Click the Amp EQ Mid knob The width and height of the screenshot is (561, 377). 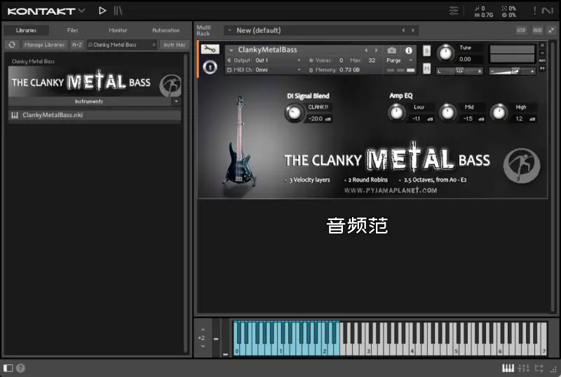[448, 112]
